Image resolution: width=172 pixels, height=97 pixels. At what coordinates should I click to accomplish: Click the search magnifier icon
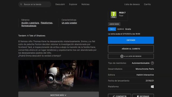pos(21,4)
